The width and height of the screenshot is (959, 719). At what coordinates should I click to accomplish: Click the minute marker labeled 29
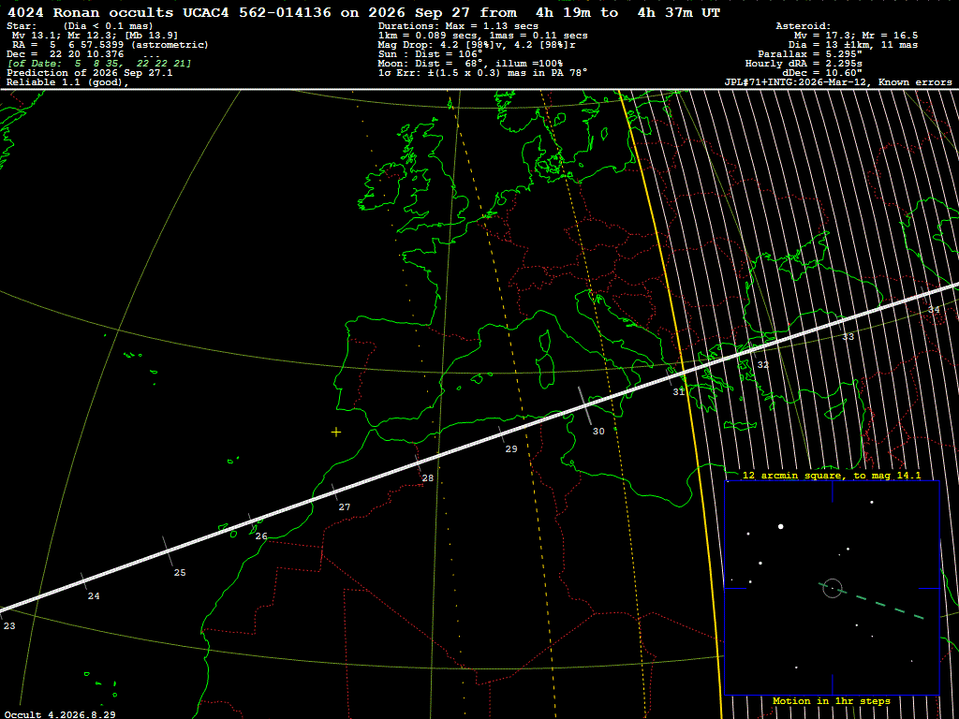[x=510, y=448]
